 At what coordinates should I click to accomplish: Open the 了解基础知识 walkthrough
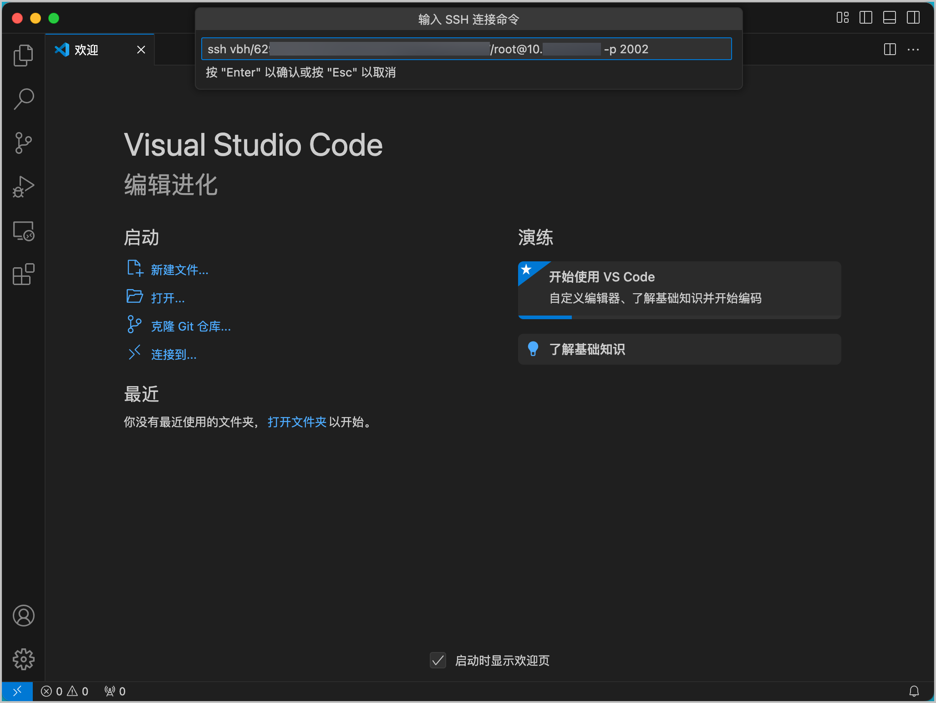(x=679, y=349)
